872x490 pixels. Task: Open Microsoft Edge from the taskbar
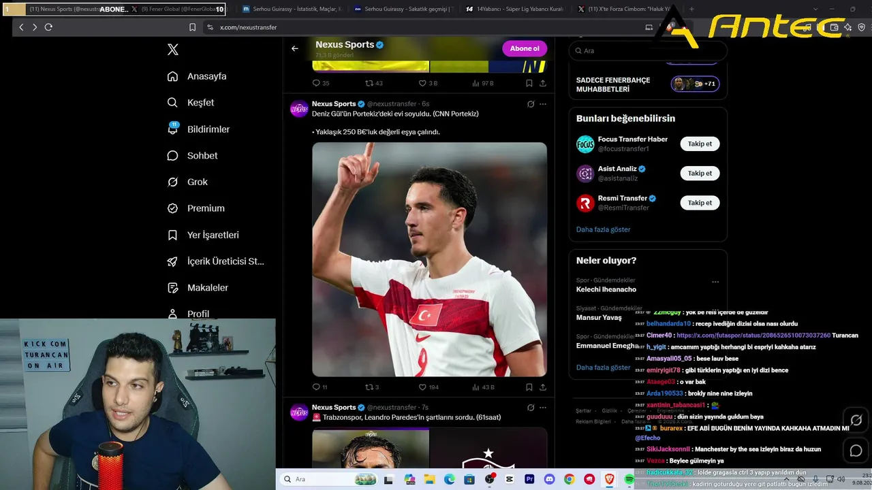point(450,480)
